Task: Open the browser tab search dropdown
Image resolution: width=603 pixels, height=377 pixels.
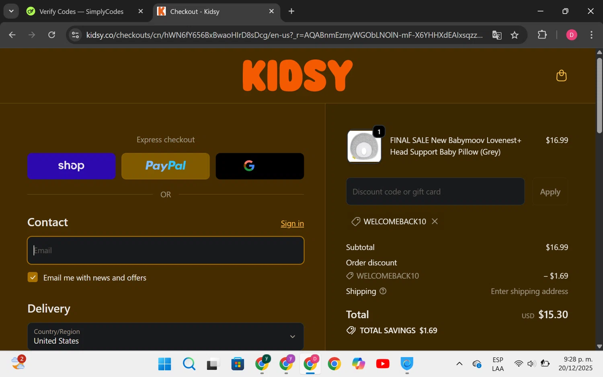Action: (x=11, y=11)
